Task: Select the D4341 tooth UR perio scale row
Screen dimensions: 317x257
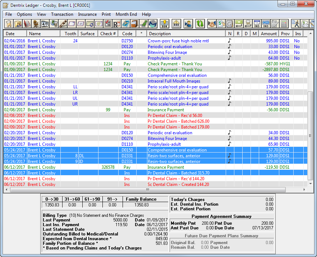Action: (156, 104)
